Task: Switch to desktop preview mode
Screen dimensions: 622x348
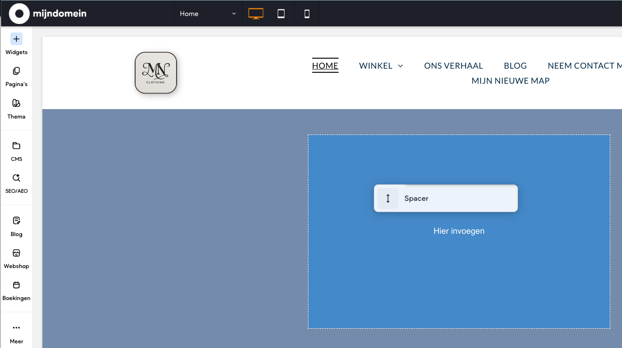Action: (256, 14)
